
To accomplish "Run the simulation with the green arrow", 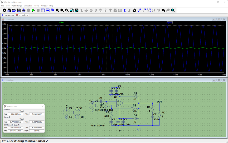I will point(33,10).
